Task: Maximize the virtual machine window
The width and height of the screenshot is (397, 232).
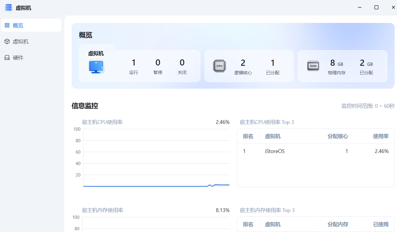Action: tap(376, 8)
